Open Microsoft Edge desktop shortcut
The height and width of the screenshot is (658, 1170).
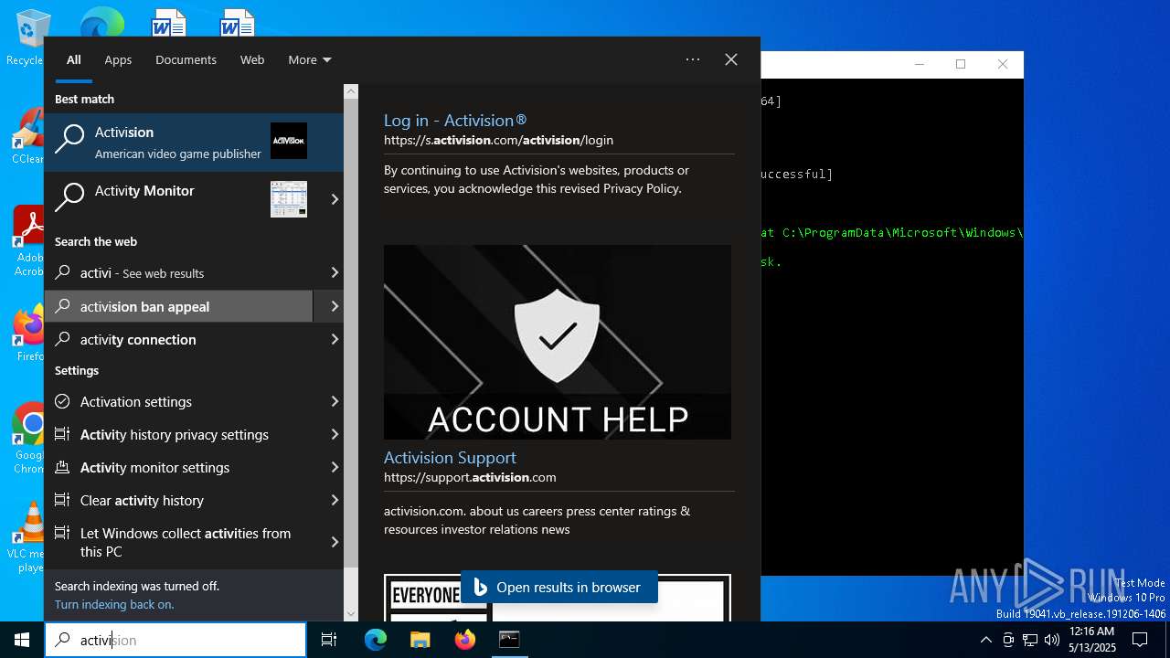pos(101,24)
